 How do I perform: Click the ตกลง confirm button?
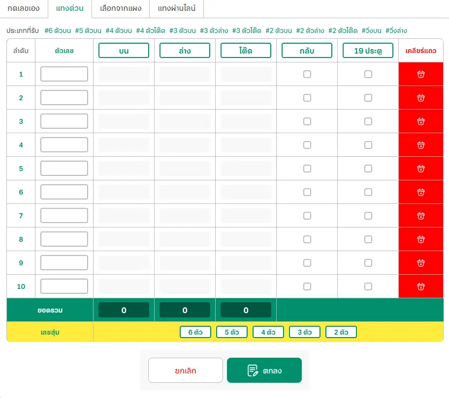pyautogui.click(x=264, y=370)
